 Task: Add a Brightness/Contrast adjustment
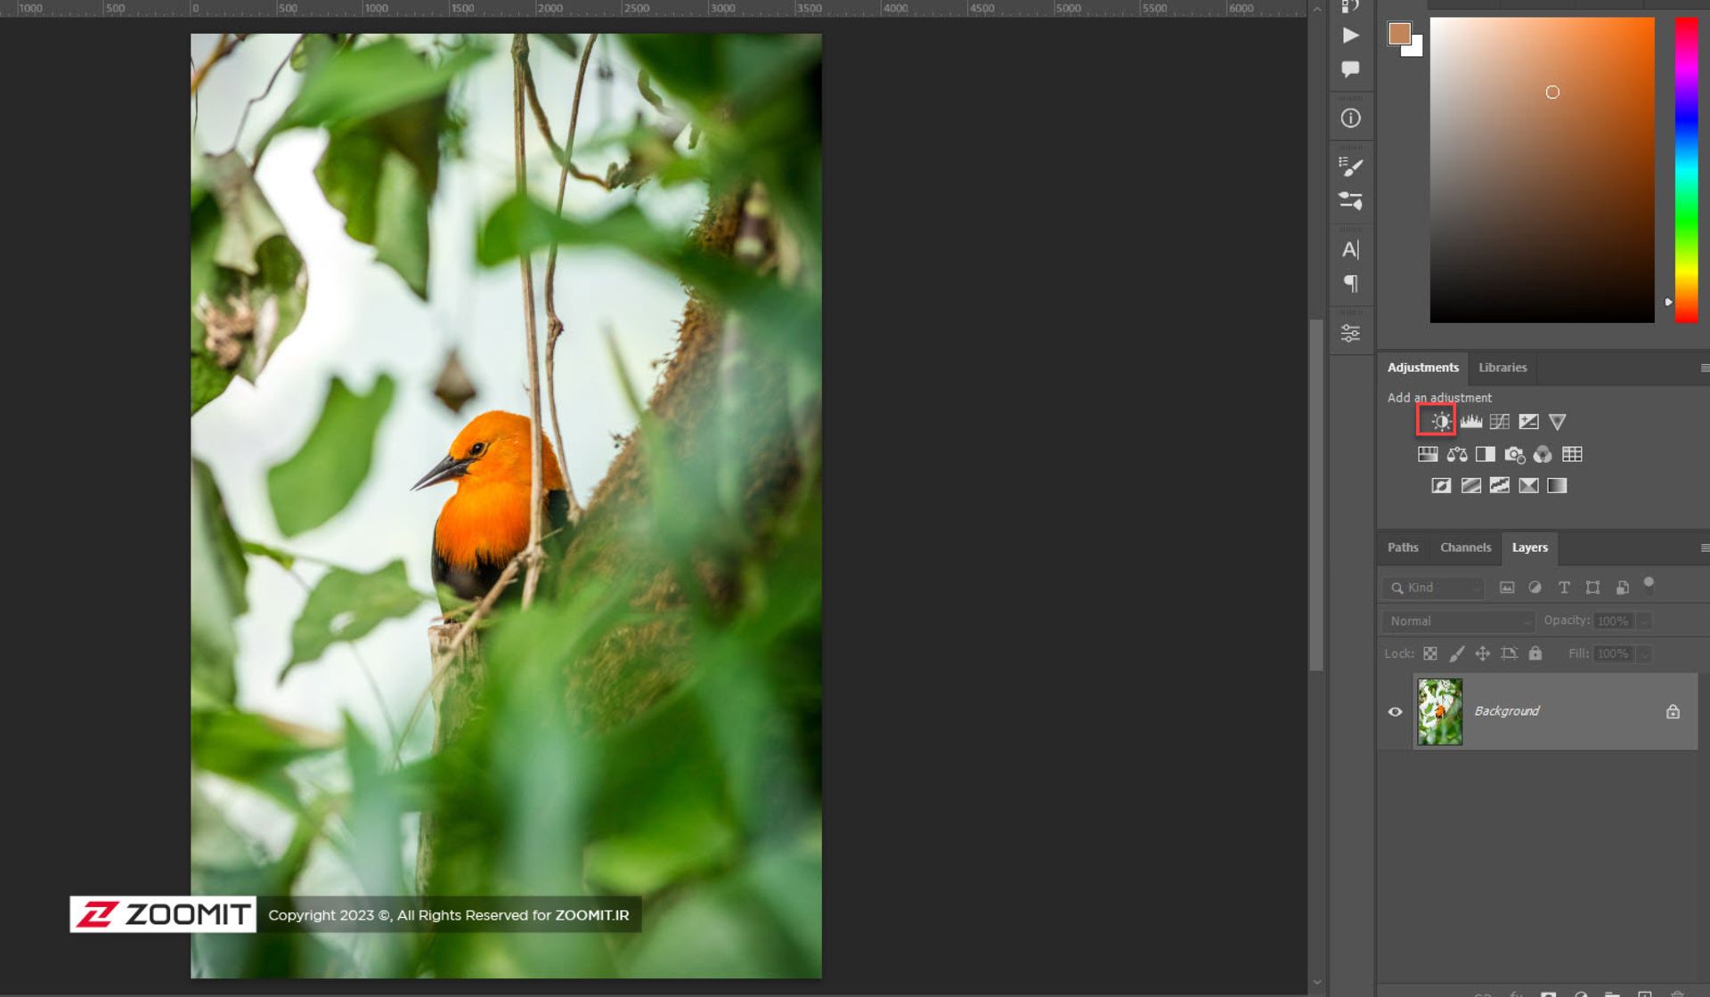[1440, 421]
